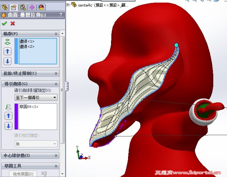227x177 pixels.
Task: Move guide curve down with arrow
Action: coord(8,126)
